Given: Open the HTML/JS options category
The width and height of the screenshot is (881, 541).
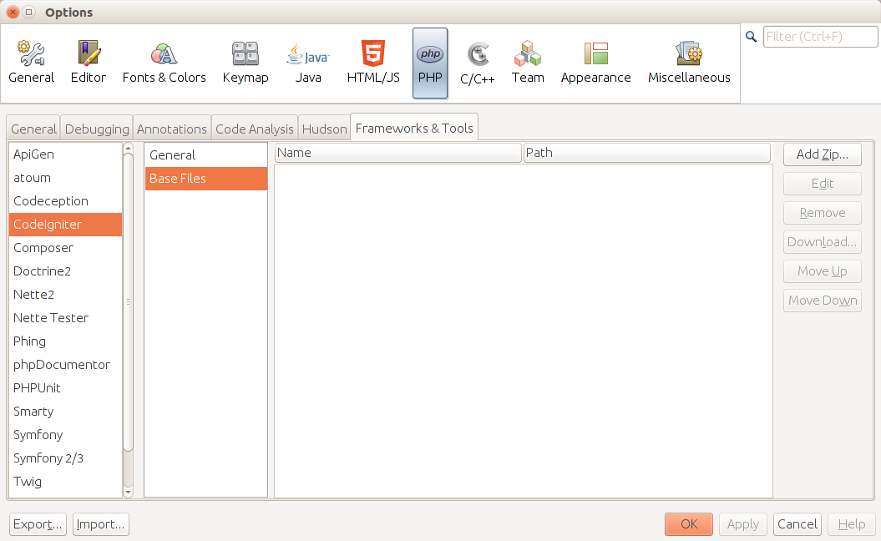Looking at the screenshot, I should [373, 63].
